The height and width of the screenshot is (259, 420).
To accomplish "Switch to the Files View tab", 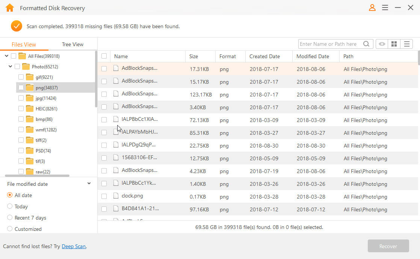I will [x=24, y=44].
